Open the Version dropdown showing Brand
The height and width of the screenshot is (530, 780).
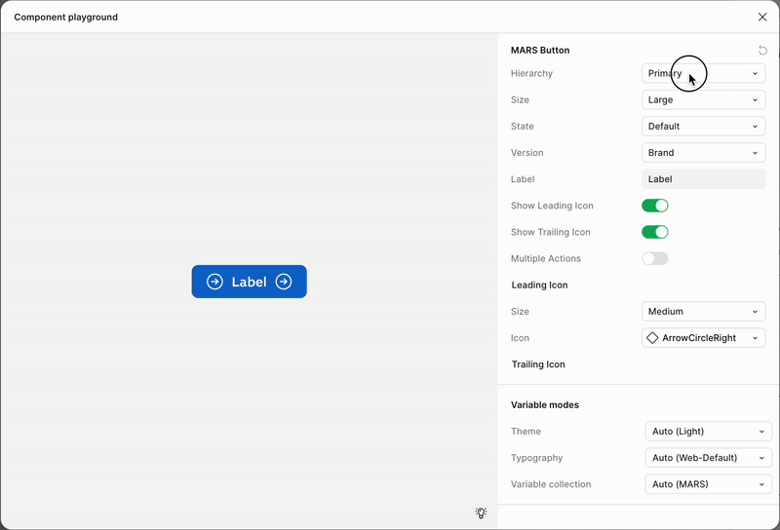coord(703,153)
